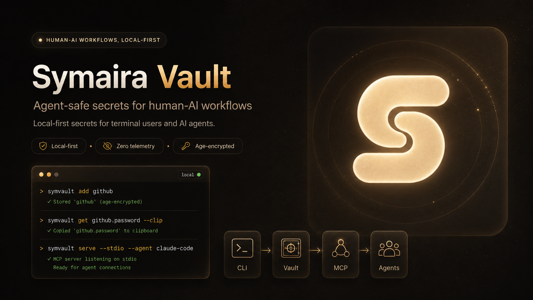Click the prompt chevron before symvault add
The height and width of the screenshot is (300, 533).
[x=41, y=191]
